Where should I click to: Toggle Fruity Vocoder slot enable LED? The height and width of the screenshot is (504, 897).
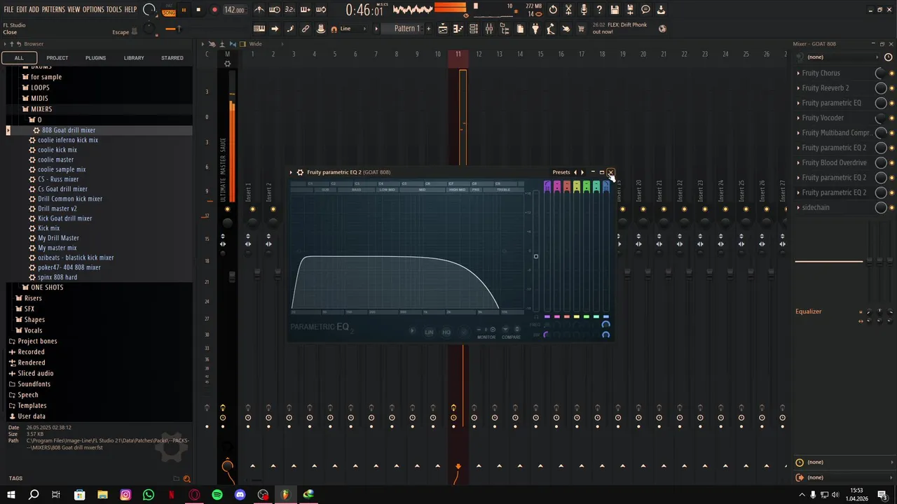click(x=891, y=118)
